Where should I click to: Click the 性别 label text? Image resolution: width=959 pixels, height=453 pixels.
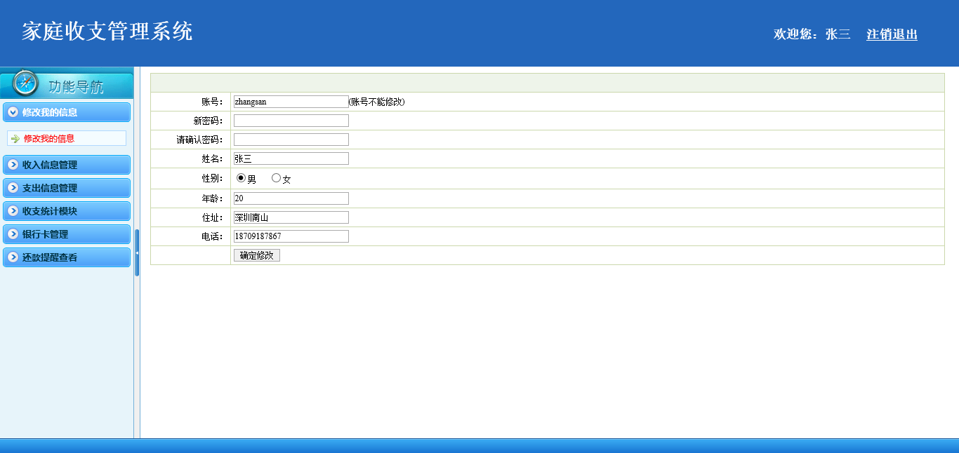coord(212,179)
